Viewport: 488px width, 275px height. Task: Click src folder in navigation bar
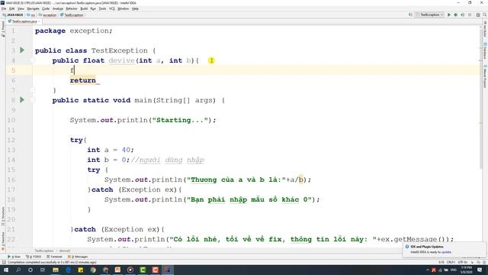point(31,15)
